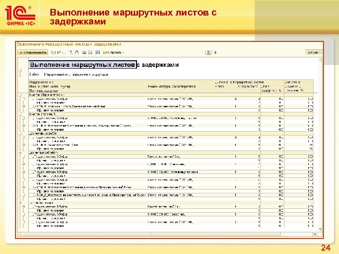Viewport: 339px width, 254px height.
Task: Click the Отбор filter description line
Action: [x=69, y=74]
